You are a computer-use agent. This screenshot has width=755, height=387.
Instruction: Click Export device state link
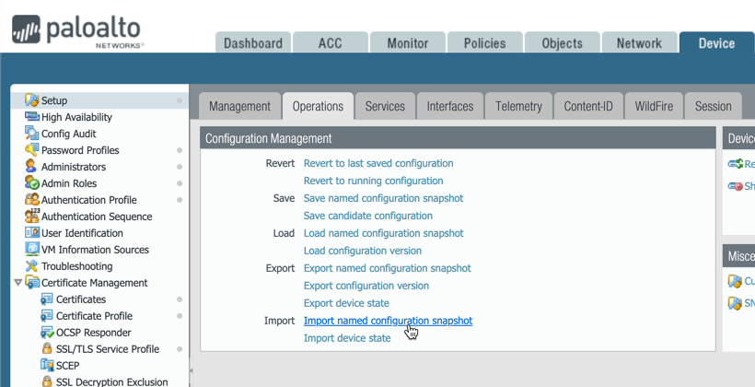(x=346, y=303)
